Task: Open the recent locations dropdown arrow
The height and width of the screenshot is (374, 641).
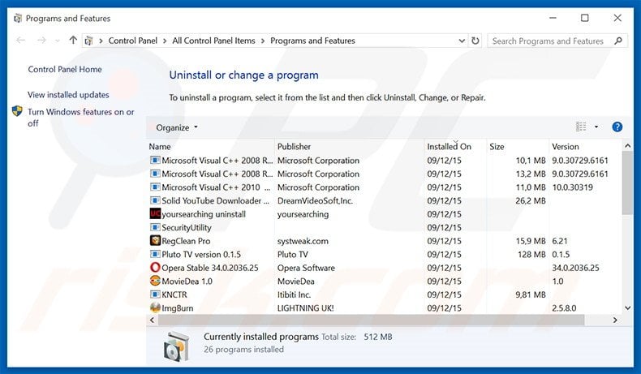Action: tap(58, 41)
